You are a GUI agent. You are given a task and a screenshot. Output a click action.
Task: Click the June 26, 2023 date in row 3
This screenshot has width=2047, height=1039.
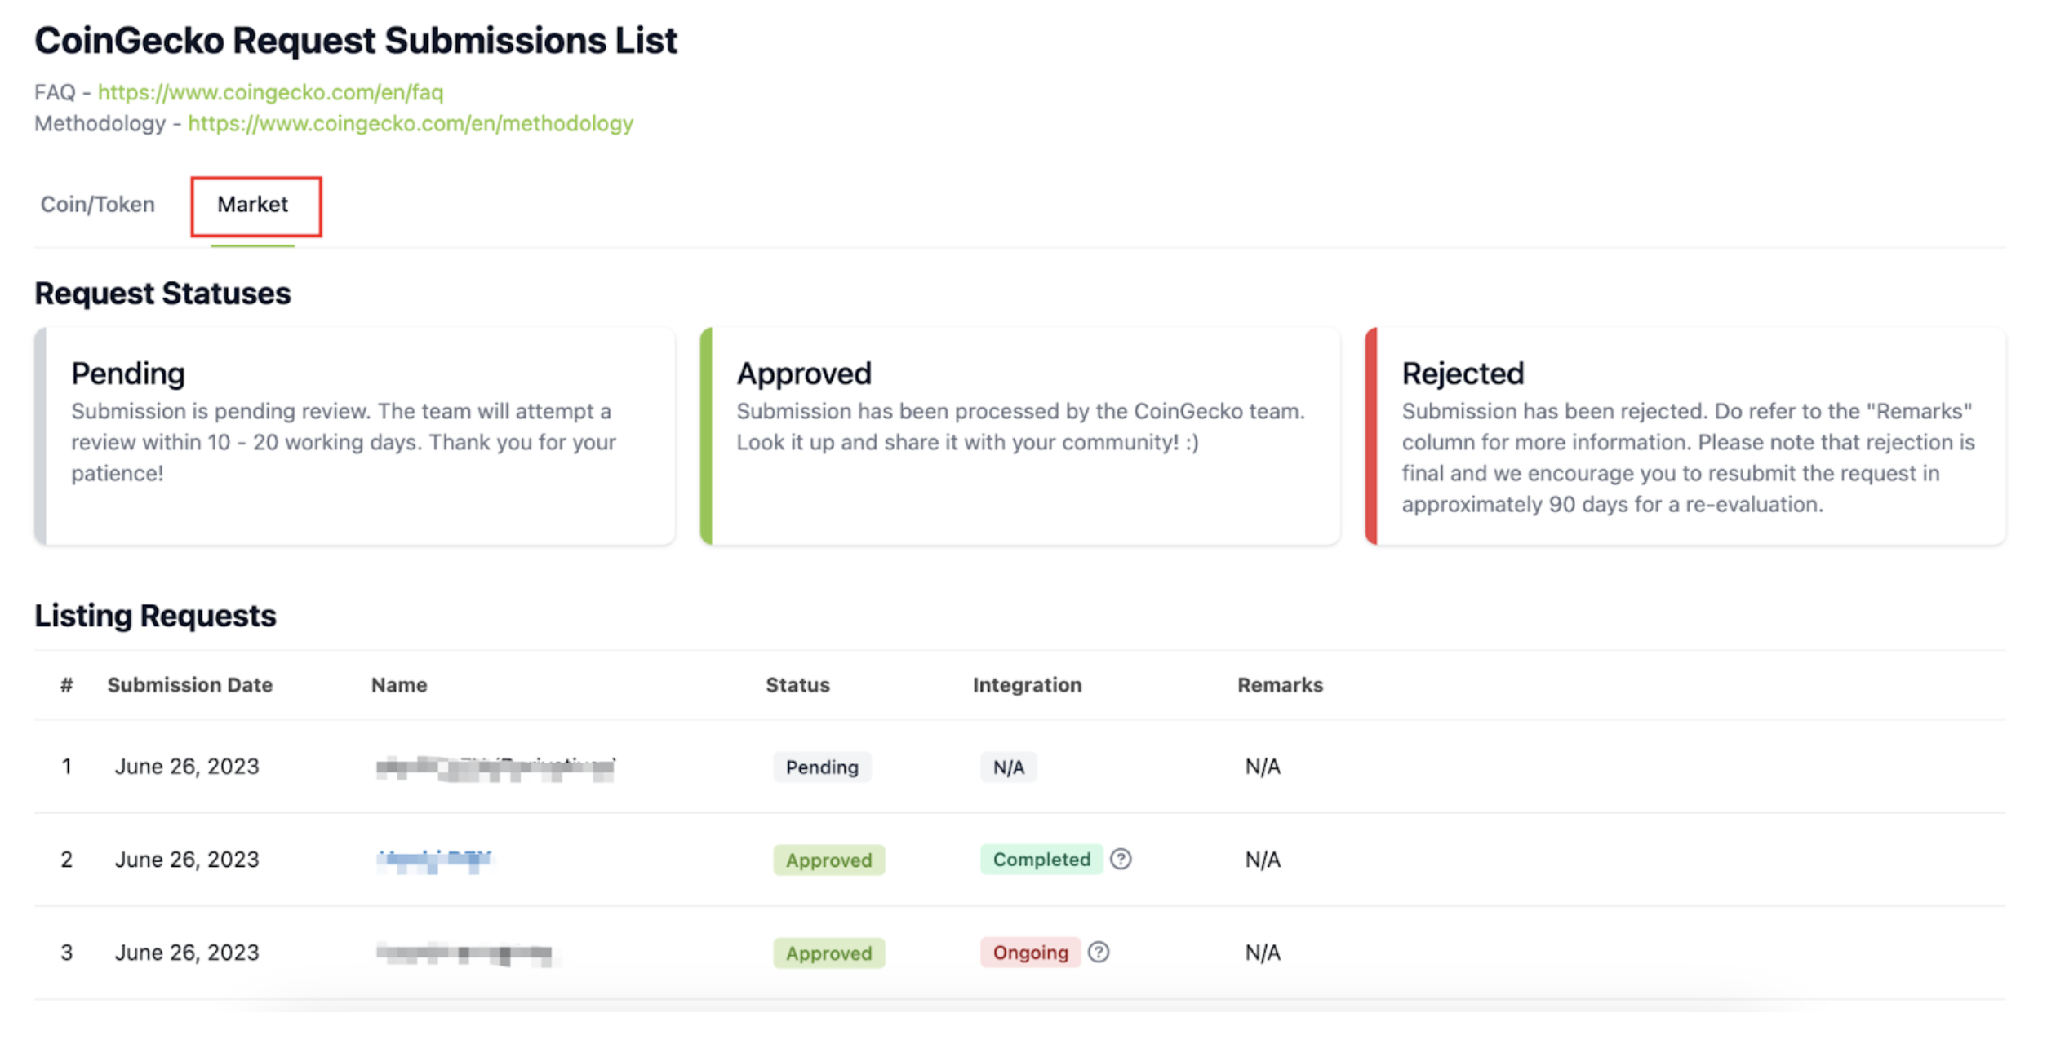[187, 953]
